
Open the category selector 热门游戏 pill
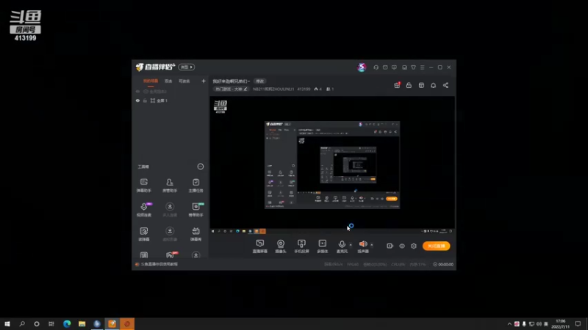click(x=231, y=89)
